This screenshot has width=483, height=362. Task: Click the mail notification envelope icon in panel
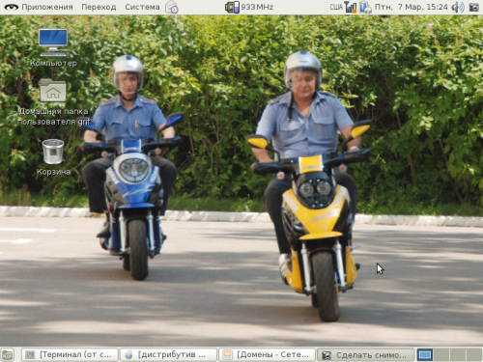click(172, 7)
